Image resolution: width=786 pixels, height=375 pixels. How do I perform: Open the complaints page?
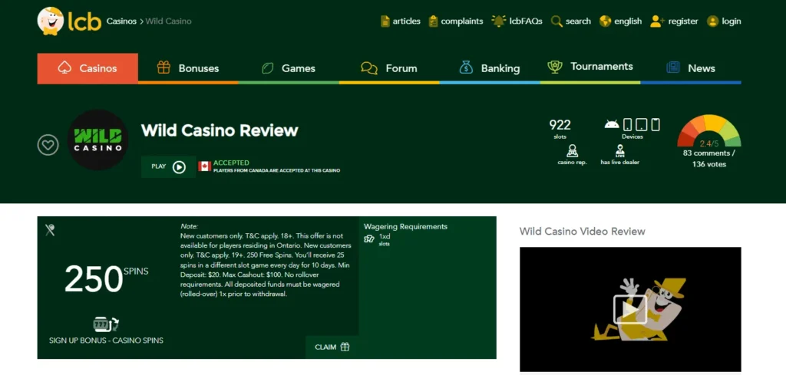(461, 21)
